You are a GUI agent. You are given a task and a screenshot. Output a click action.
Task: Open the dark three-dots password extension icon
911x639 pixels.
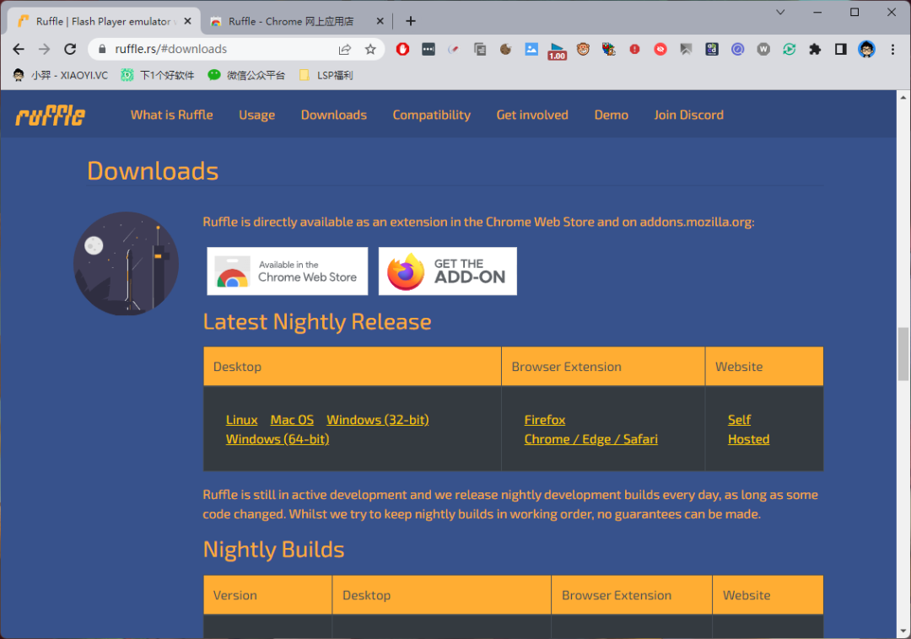click(429, 50)
